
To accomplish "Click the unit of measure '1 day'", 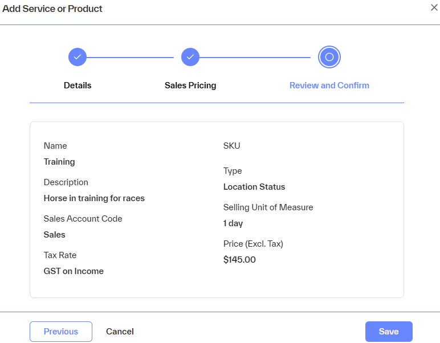I will click(x=233, y=223).
